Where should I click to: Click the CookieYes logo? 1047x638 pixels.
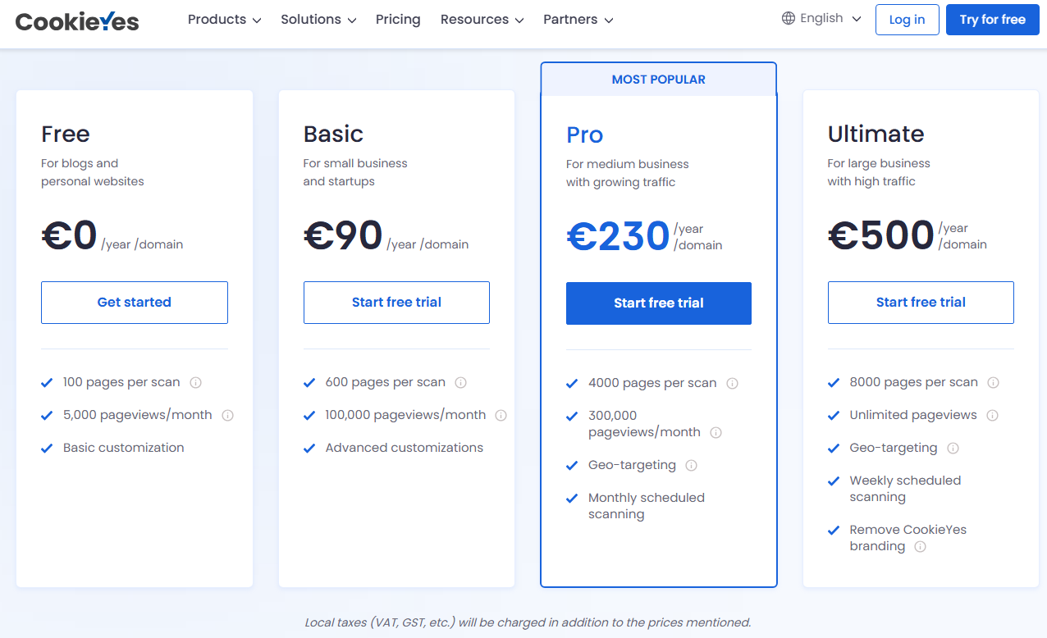coord(77,21)
